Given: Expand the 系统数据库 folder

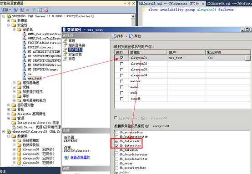Looking at the screenshot, I should (14, 140).
